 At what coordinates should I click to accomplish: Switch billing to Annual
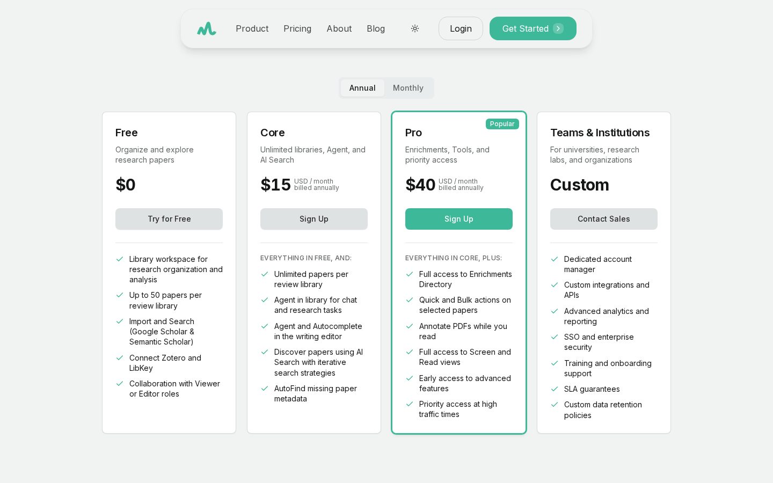point(362,88)
